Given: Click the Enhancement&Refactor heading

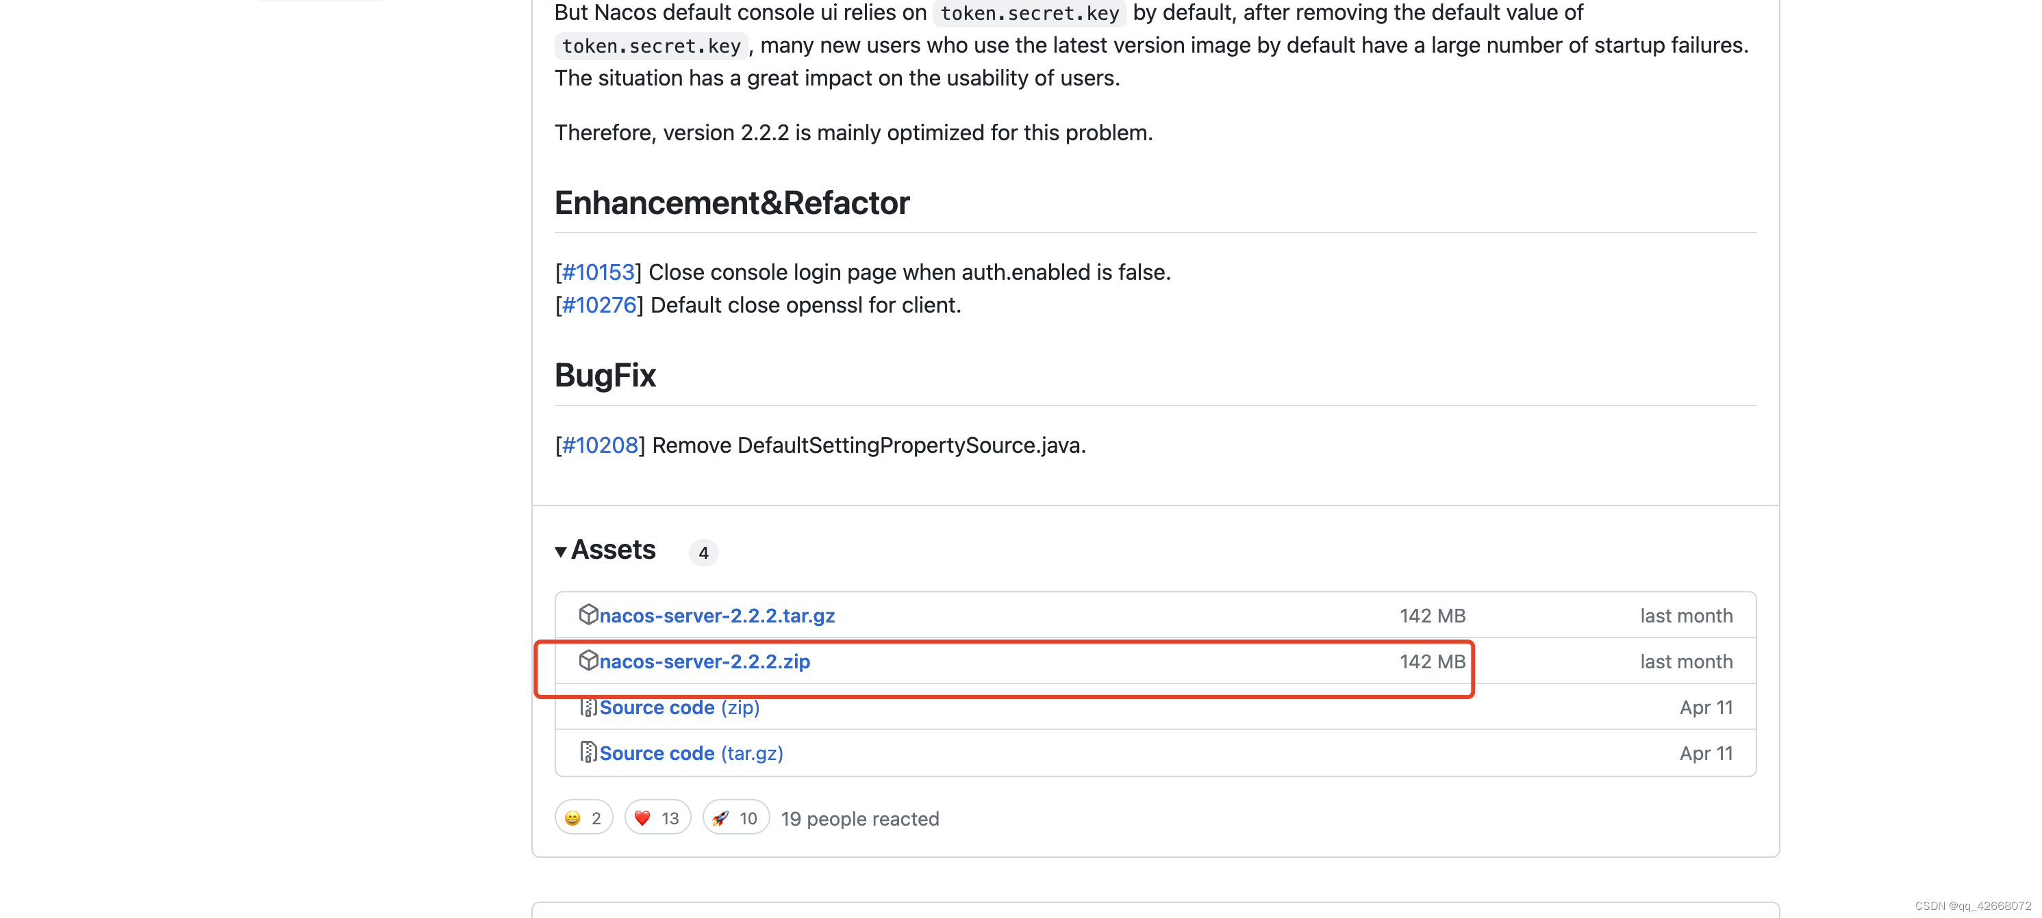Looking at the screenshot, I should click(731, 204).
